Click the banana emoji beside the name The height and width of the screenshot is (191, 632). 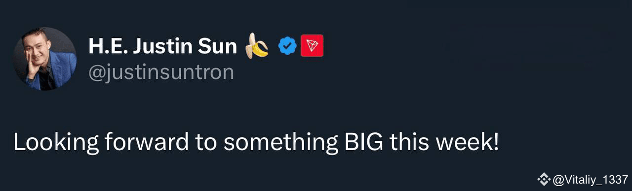[257, 46]
